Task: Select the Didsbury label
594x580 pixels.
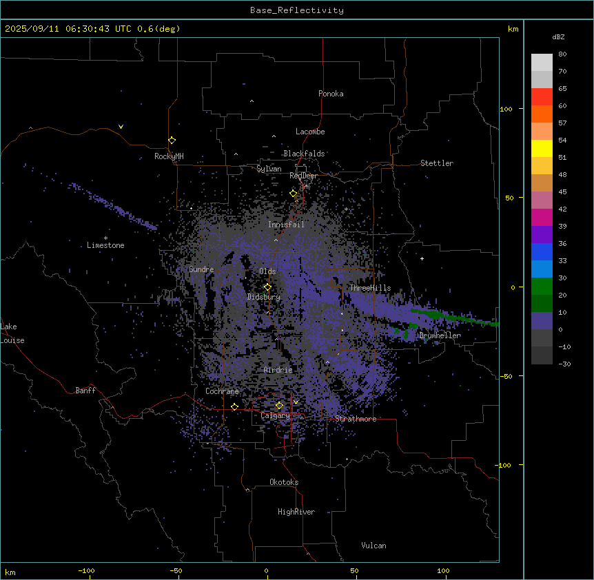Action: coord(264,297)
